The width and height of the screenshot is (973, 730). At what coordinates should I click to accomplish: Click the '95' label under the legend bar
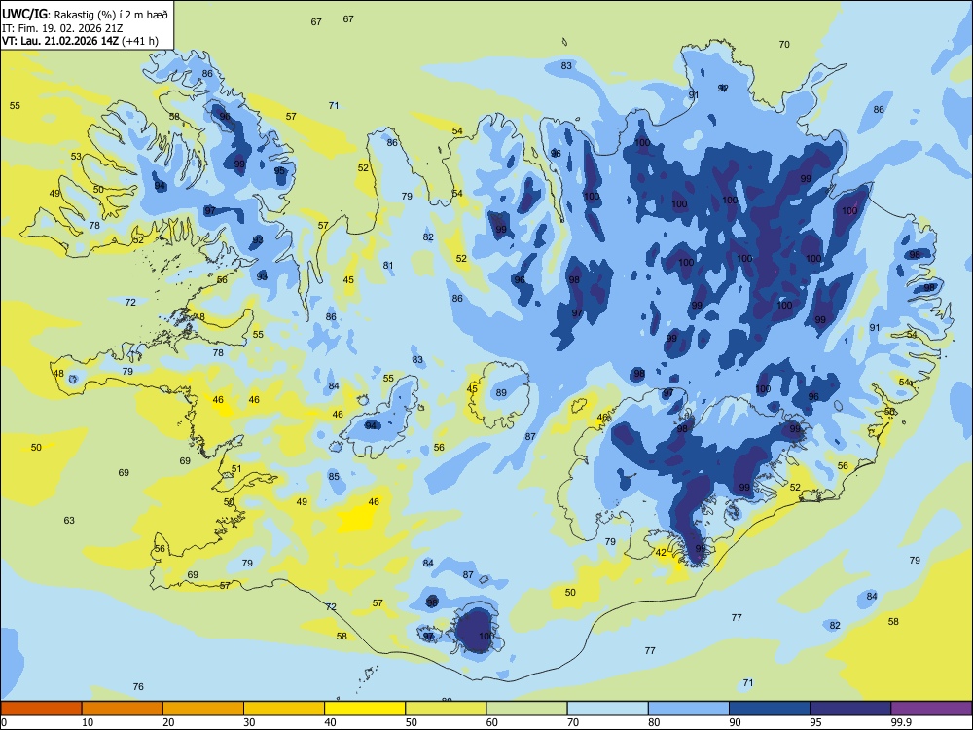pos(816,722)
